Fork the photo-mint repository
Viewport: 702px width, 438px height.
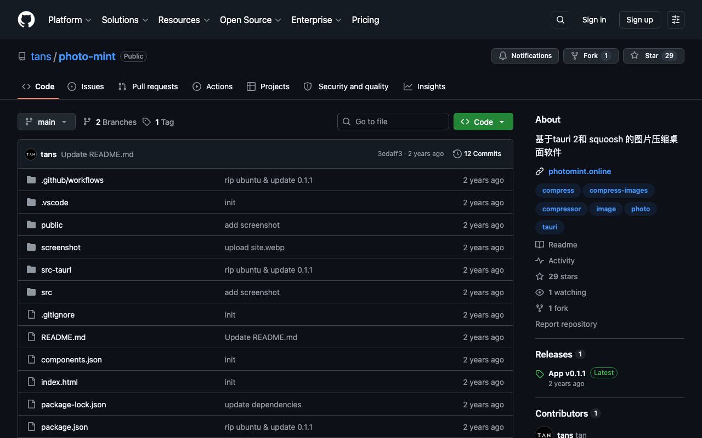[x=591, y=56]
